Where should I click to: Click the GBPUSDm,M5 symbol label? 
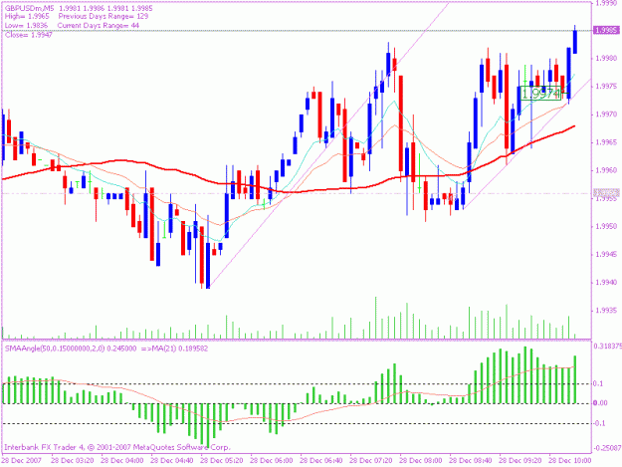(x=30, y=8)
